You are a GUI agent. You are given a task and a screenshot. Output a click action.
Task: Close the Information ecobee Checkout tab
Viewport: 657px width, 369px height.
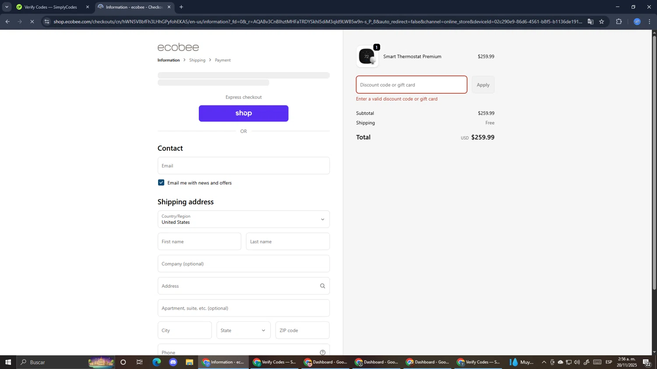(169, 7)
